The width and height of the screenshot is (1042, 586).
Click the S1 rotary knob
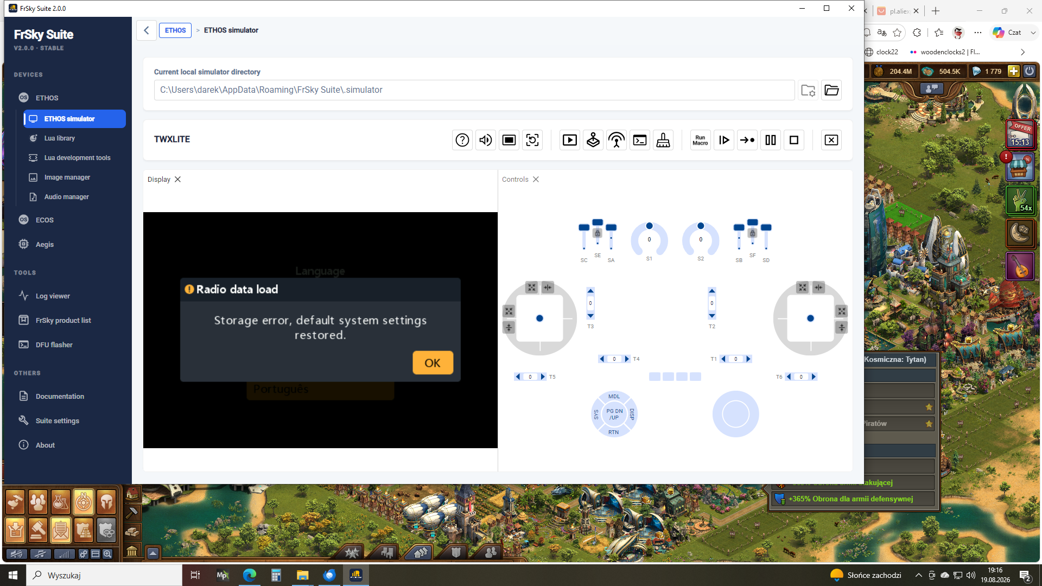(x=649, y=239)
